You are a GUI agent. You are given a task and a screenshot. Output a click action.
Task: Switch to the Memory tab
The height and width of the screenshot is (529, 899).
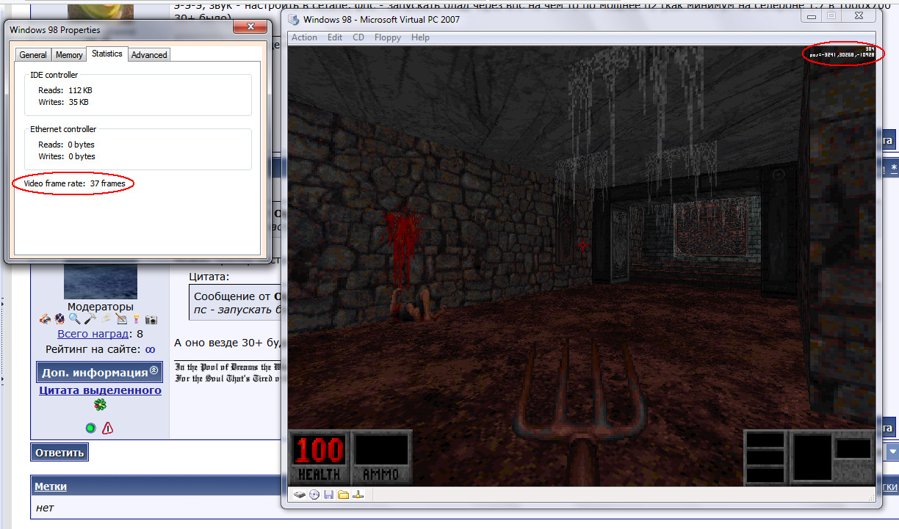pyautogui.click(x=69, y=55)
